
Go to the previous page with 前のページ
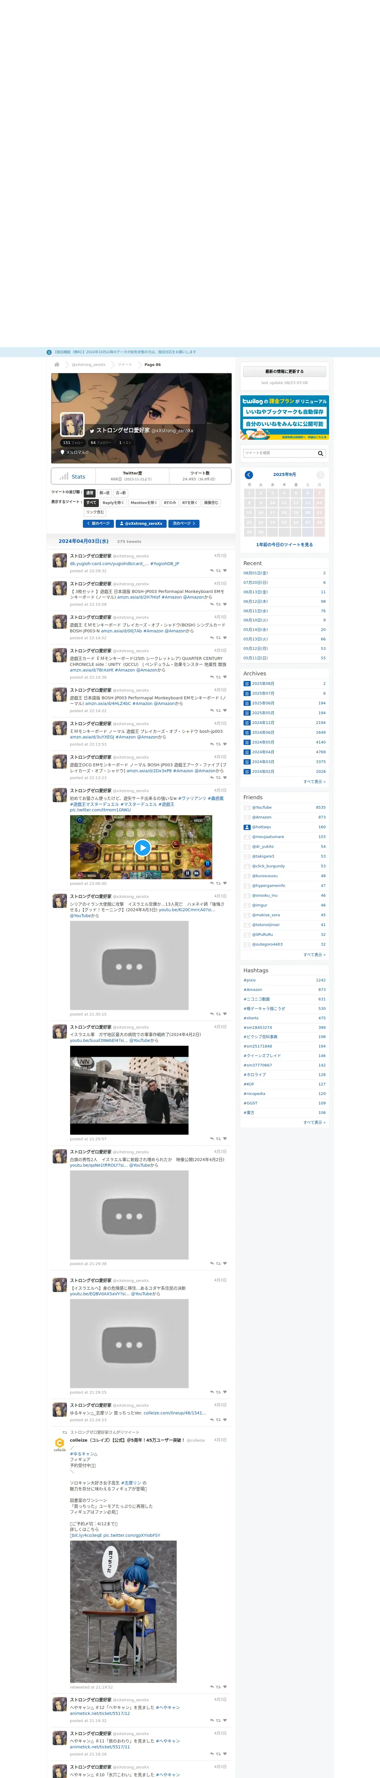point(98,523)
